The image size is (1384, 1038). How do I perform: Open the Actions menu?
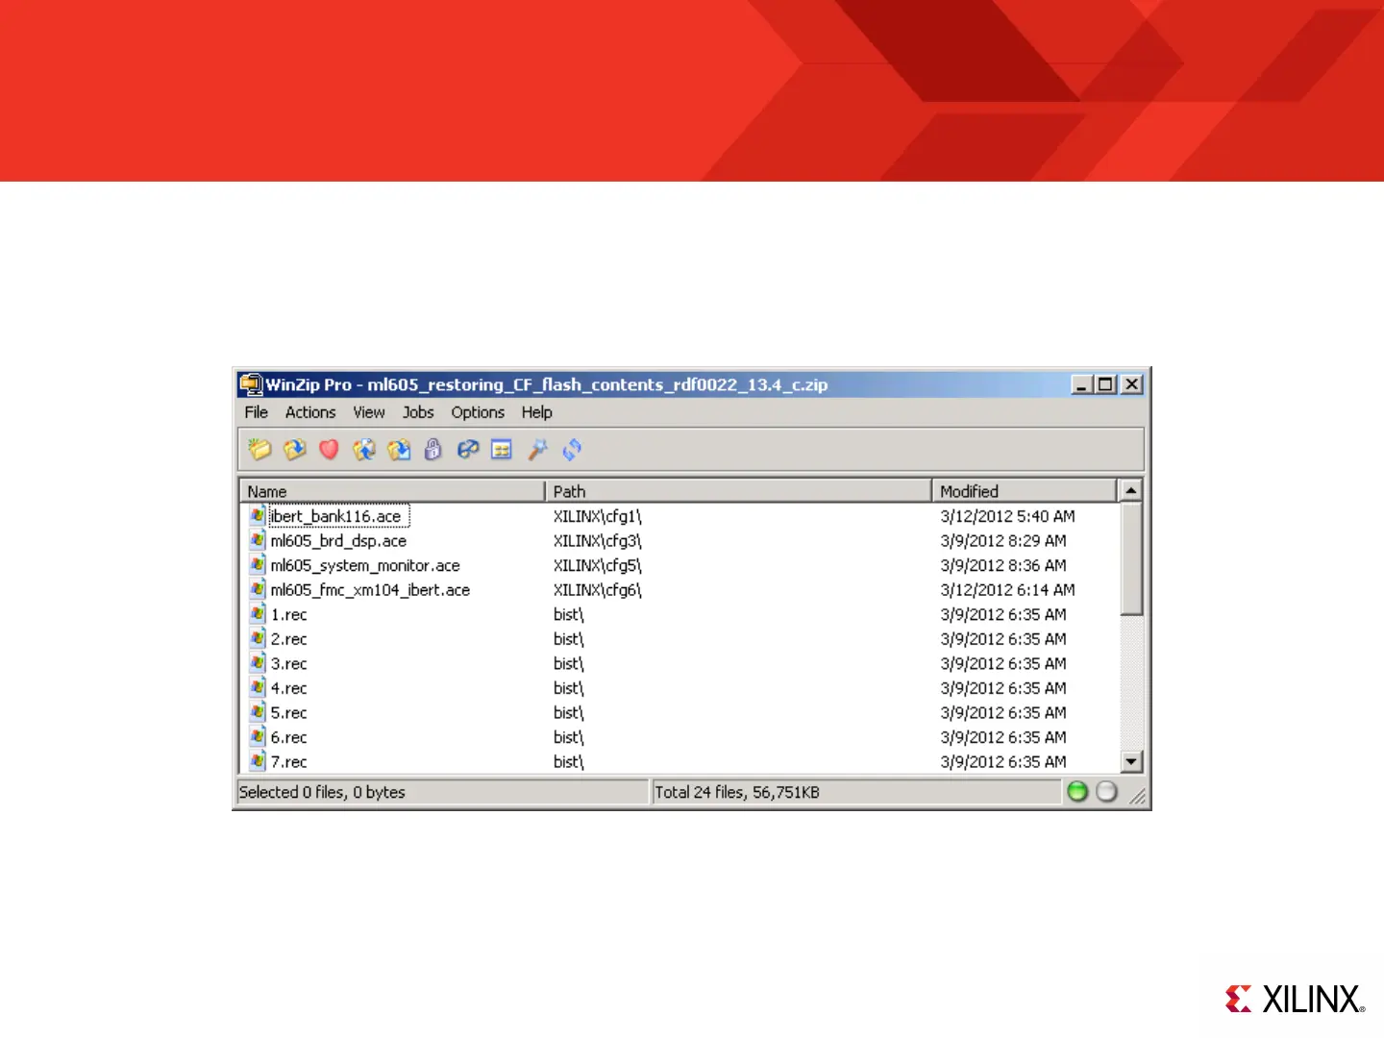[x=310, y=412]
